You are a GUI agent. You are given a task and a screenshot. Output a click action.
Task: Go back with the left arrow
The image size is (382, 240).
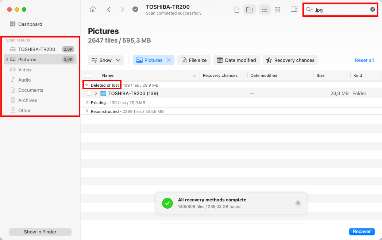pos(109,9)
